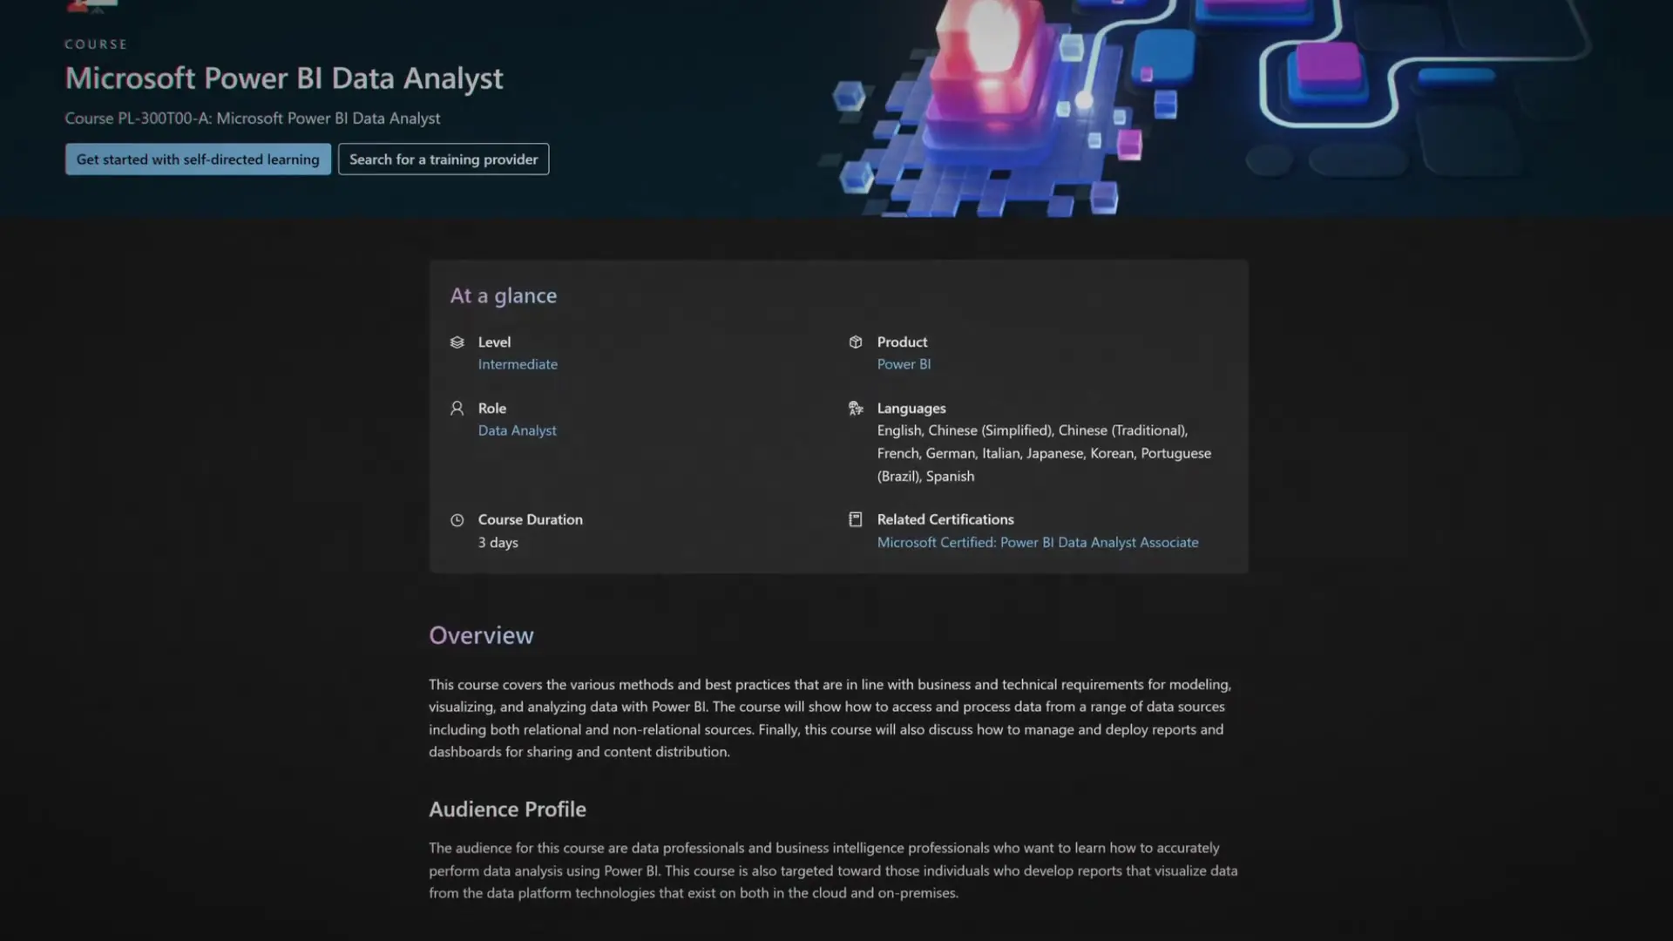Click the Role person icon
This screenshot has width=1673, height=941.
[457, 408]
